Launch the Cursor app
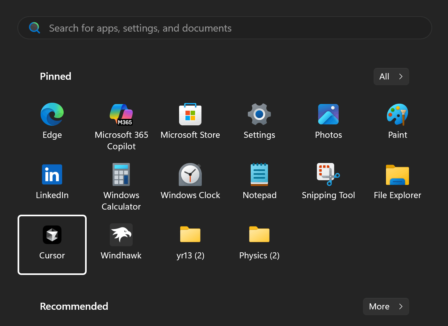Viewport: 448px width, 326px height. point(52,245)
